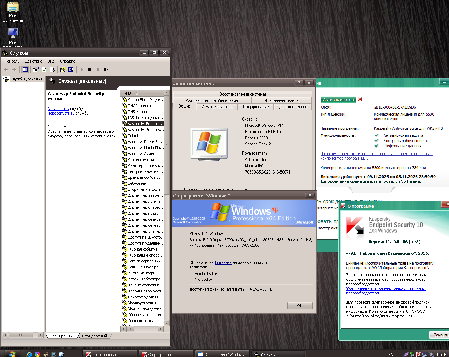Click the services list scroll-down arrow
This screenshot has height=357, width=449.
click(167, 323)
